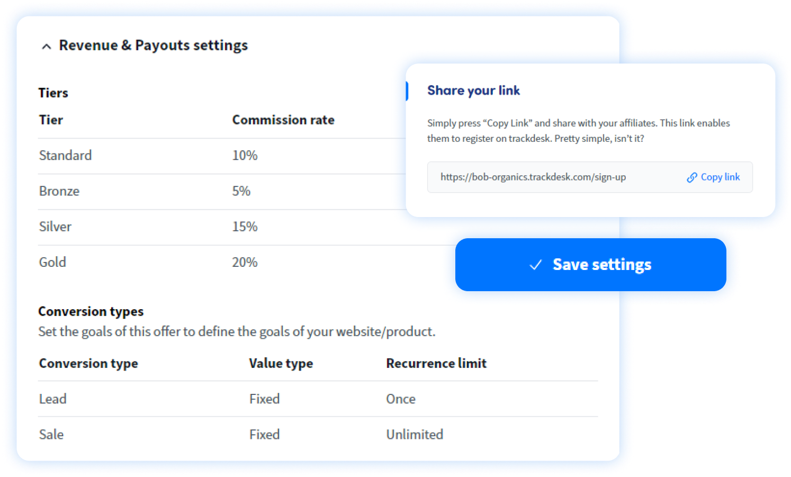Click the Lead conversion type row
Viewport: 791px width, 477px height.
318,399
